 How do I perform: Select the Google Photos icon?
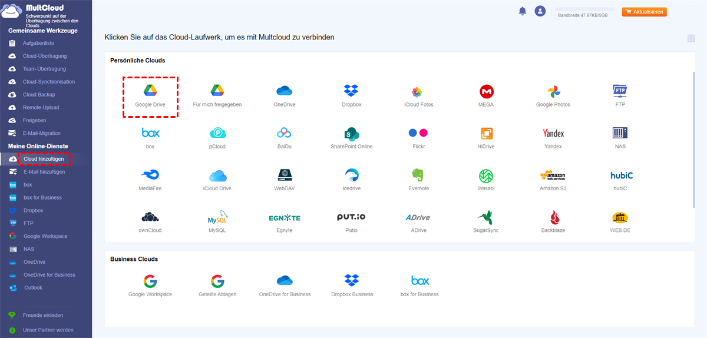click(x=553, y=91)
